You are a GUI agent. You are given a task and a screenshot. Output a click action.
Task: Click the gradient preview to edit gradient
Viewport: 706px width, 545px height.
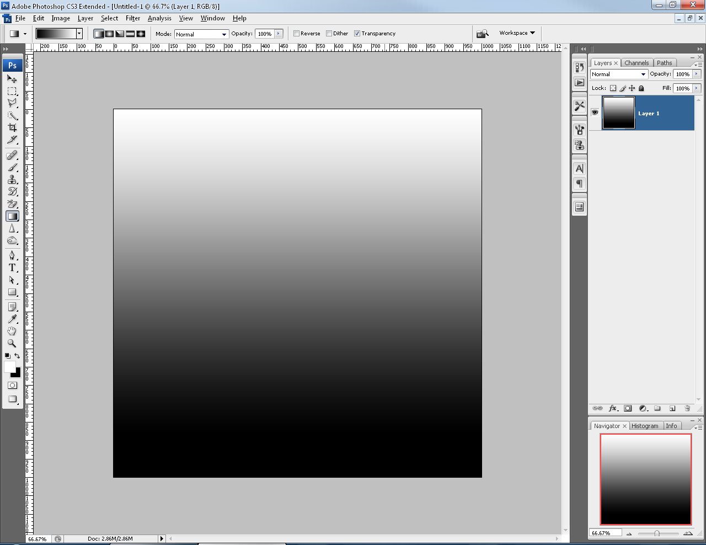[56, 34]
